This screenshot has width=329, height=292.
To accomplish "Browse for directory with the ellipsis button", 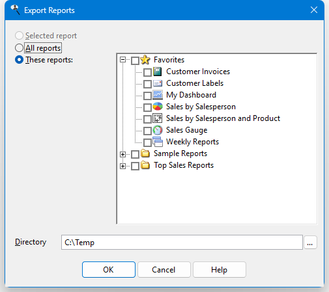I will pos(310,243).
